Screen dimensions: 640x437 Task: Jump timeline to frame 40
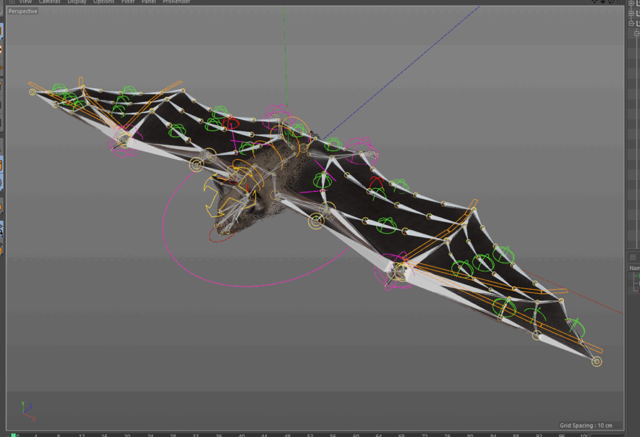pyautogui.click(x=242, y=435)
